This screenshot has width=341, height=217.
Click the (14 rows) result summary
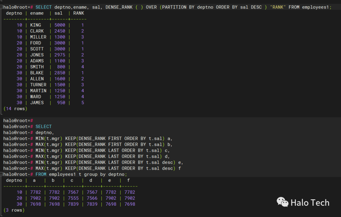coord(15,109)
